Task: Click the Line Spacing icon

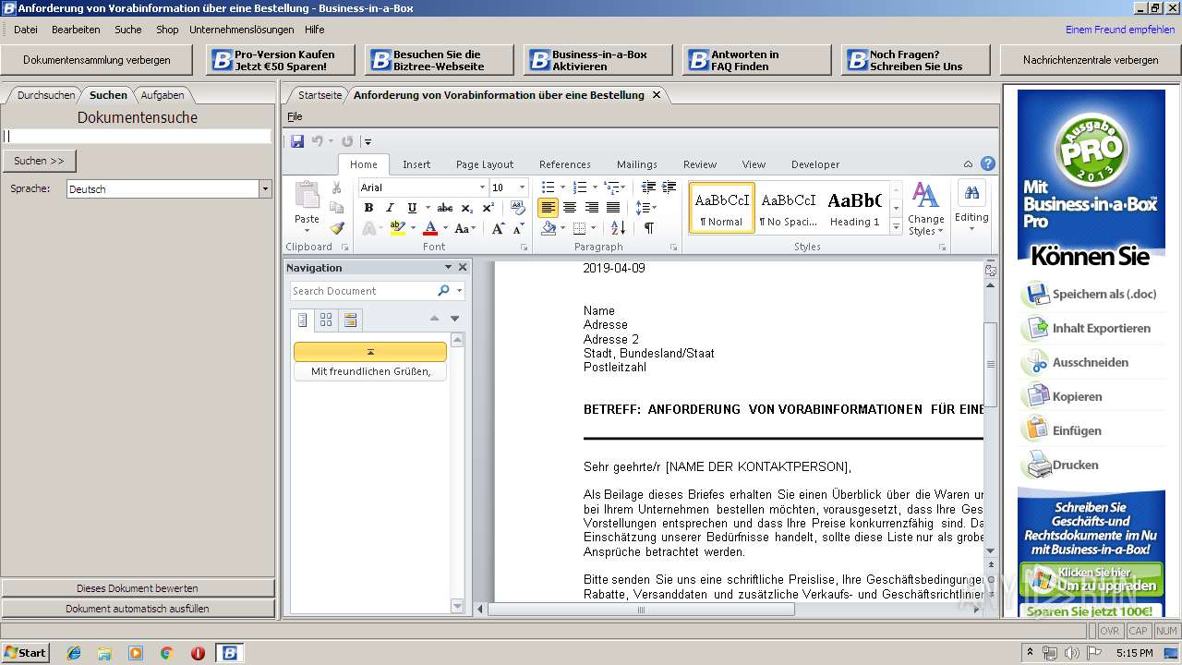Action: pos(643,208)
